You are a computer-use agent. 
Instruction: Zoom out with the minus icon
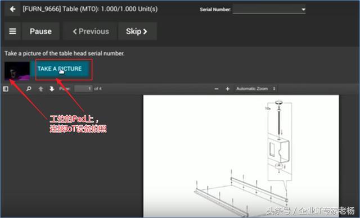click(x=217, y=89)
